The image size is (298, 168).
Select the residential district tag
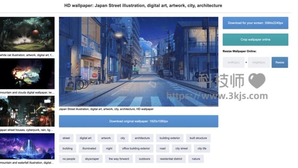point(171,159)
